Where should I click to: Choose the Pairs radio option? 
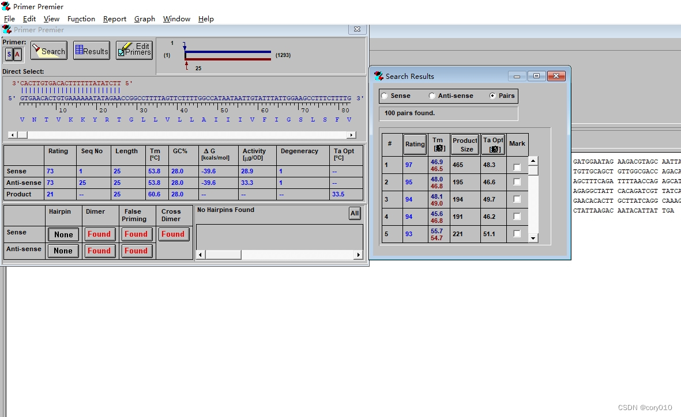coord(492,96)
